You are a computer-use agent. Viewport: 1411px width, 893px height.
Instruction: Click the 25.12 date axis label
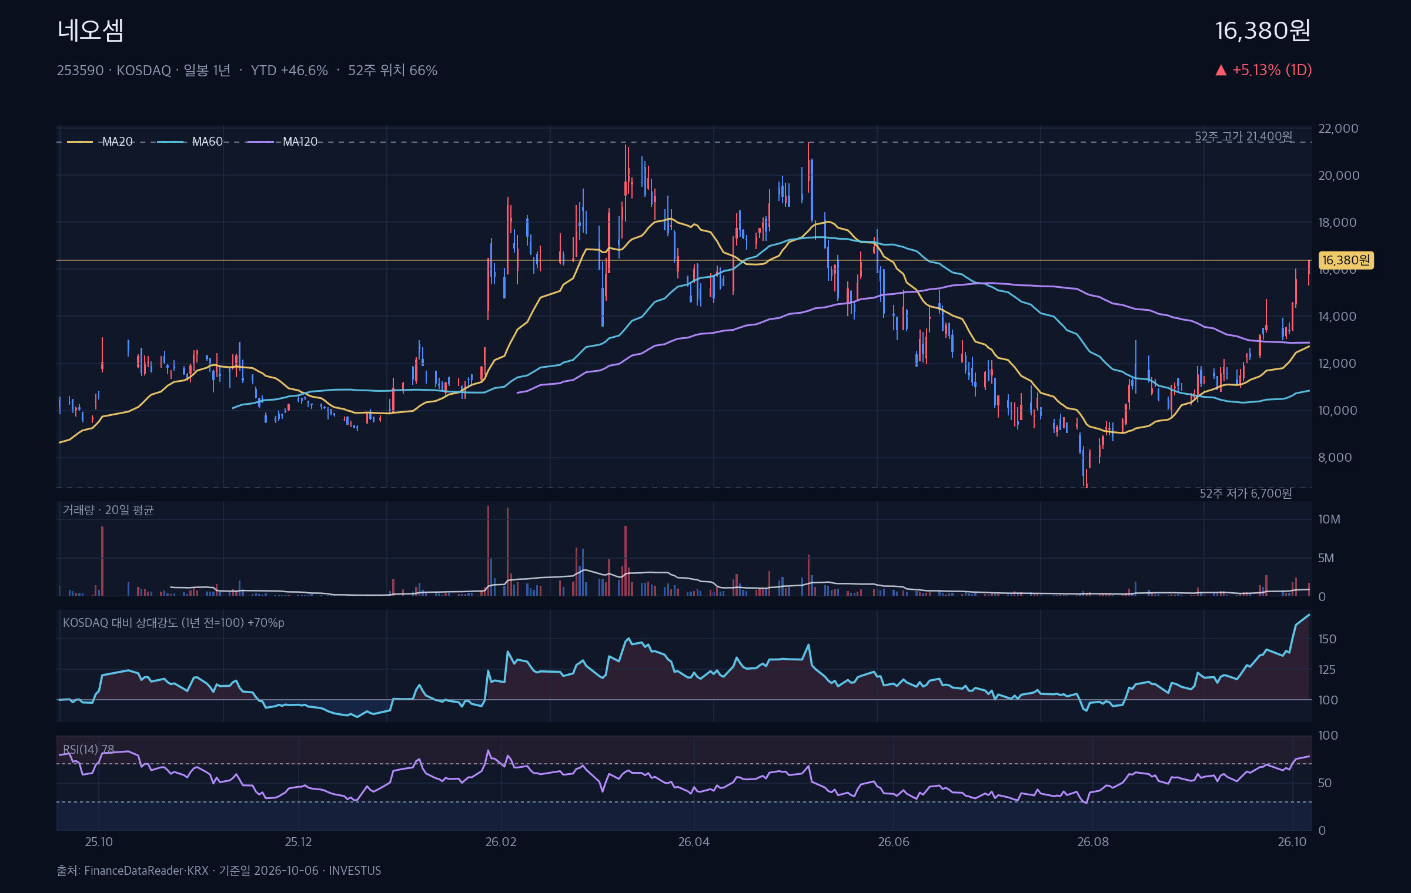tap(299, 842)
